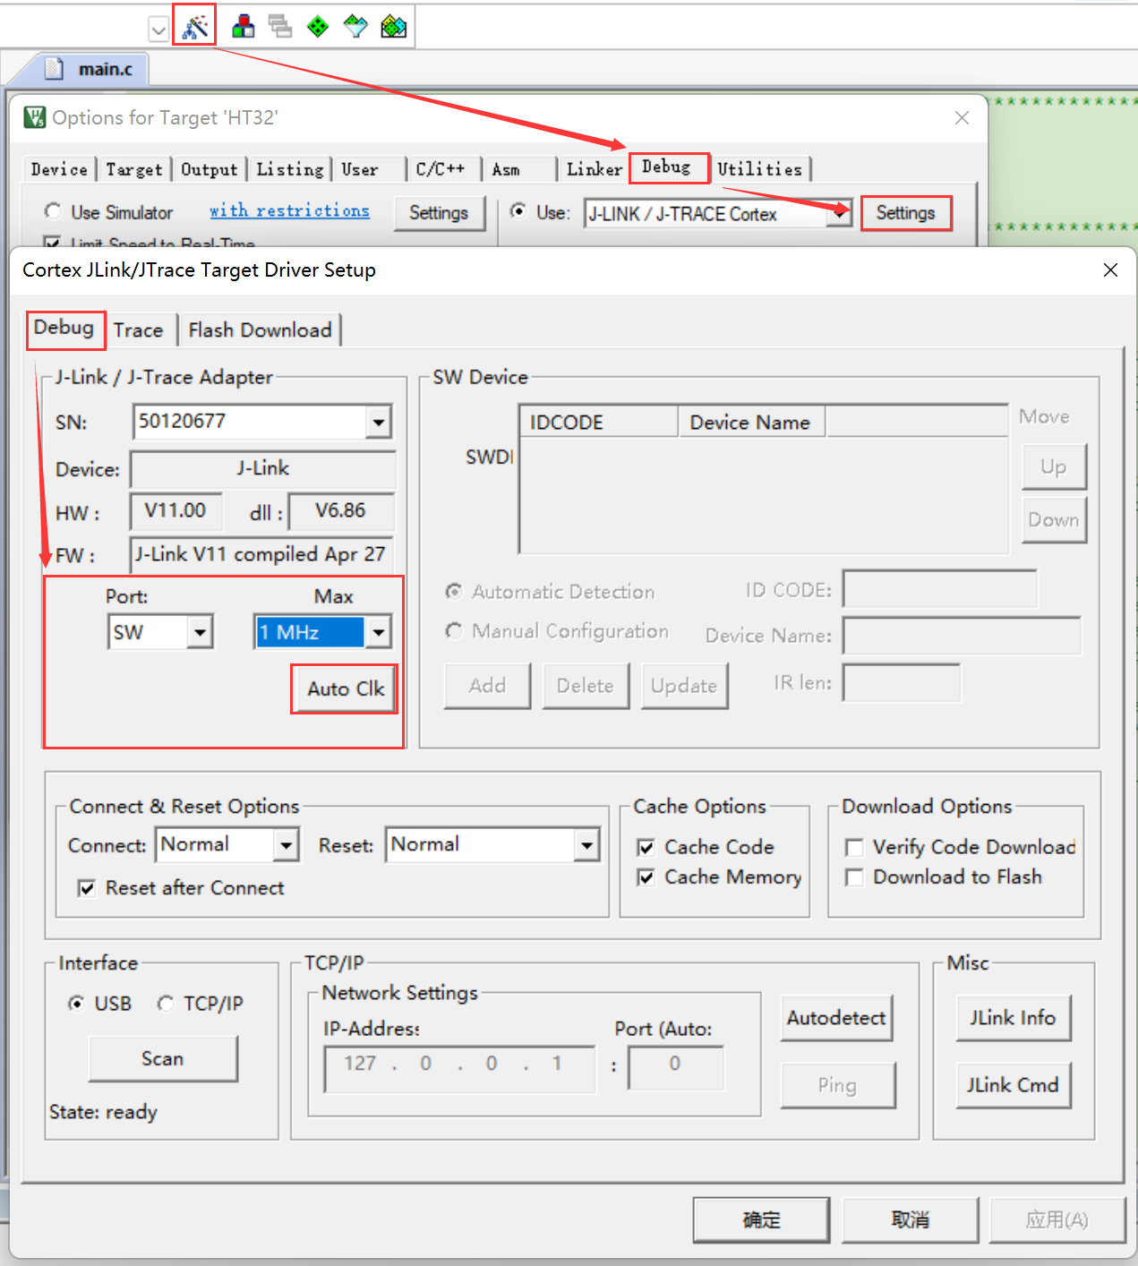Toggle the Reset after Connect checkbox
This screenshot has width=1138, height=1266.
pos(87,888)
